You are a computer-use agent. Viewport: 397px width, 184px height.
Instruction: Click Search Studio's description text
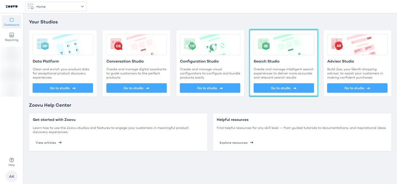point(284,73)
